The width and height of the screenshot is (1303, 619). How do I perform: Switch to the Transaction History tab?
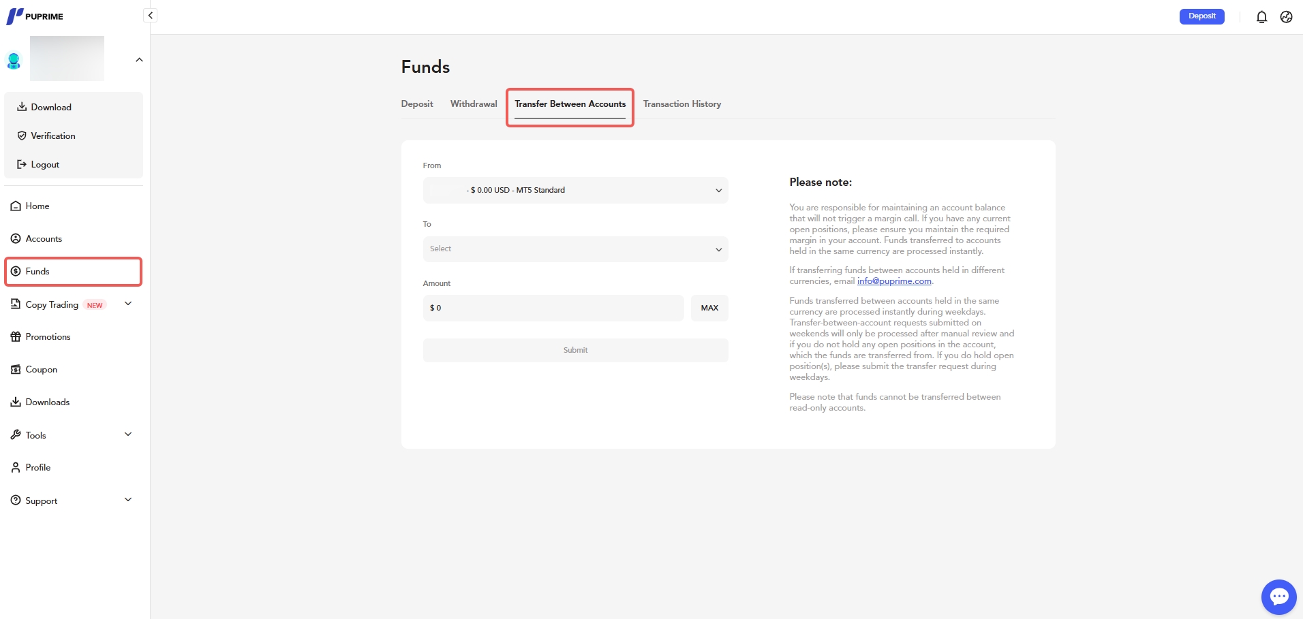[681, 104]
